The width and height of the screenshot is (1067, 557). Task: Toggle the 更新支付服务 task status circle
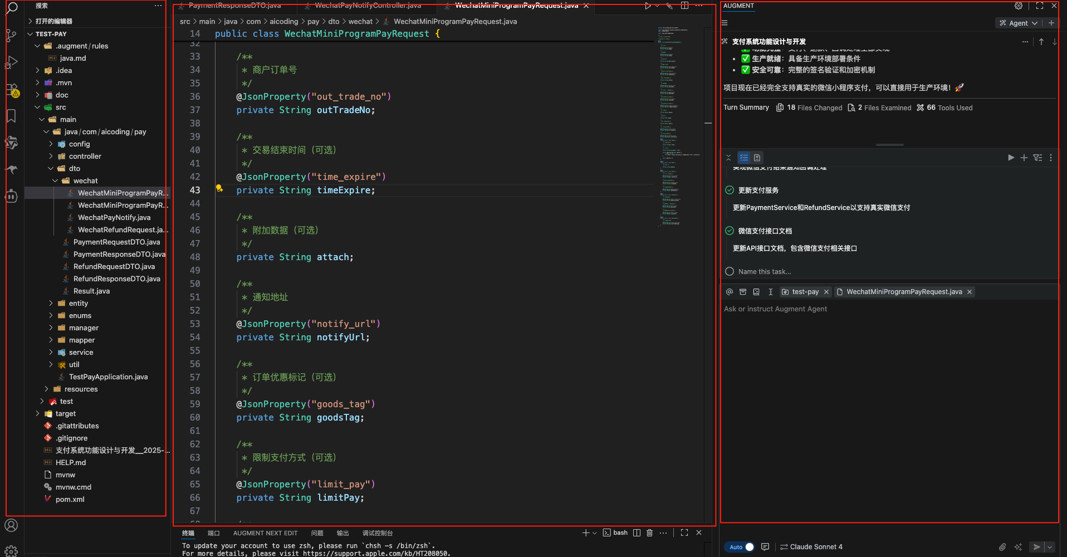pyautogui.click(x=730, y=190)
